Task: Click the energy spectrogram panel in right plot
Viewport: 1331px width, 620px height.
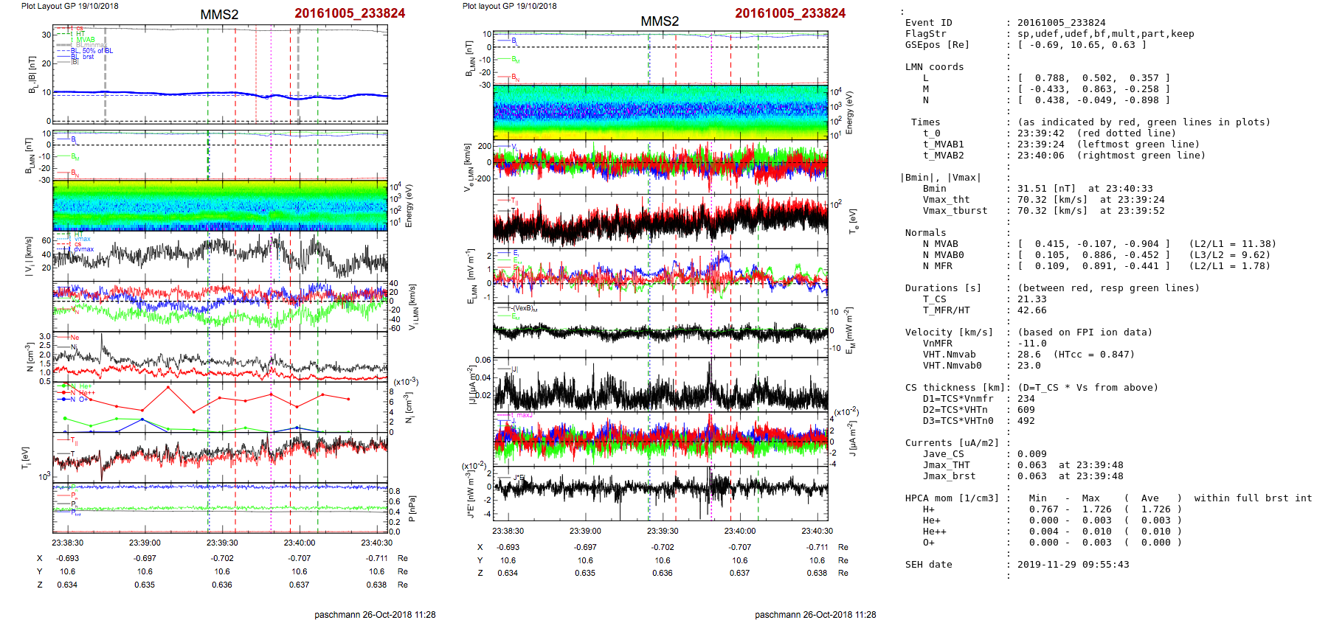Action: [x=660, y=112]
